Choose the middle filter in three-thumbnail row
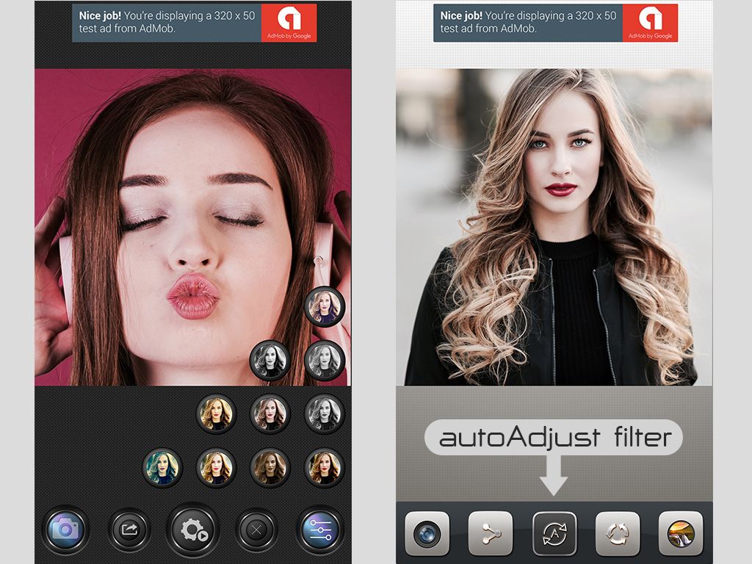Viewport: 752px width, 564px height. tap(270, 413)
